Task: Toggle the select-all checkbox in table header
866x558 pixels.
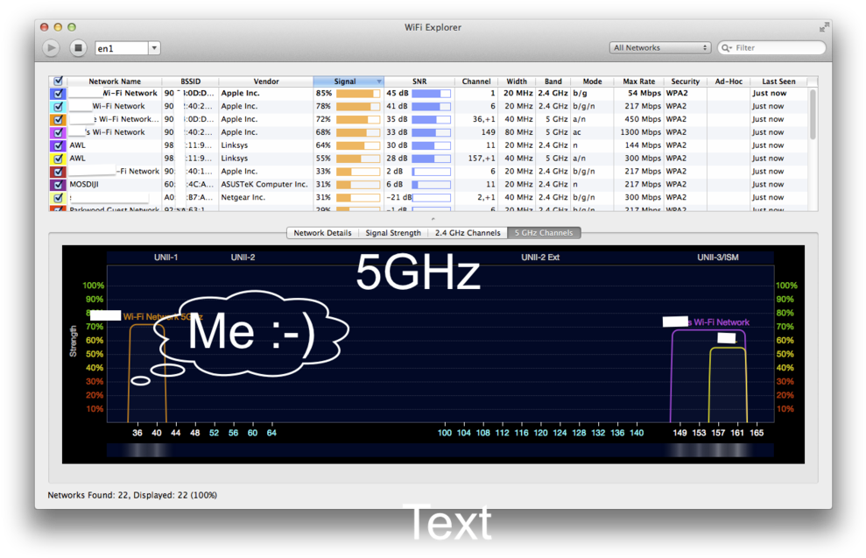Action: pyautogui.click(x=59, y=81)
